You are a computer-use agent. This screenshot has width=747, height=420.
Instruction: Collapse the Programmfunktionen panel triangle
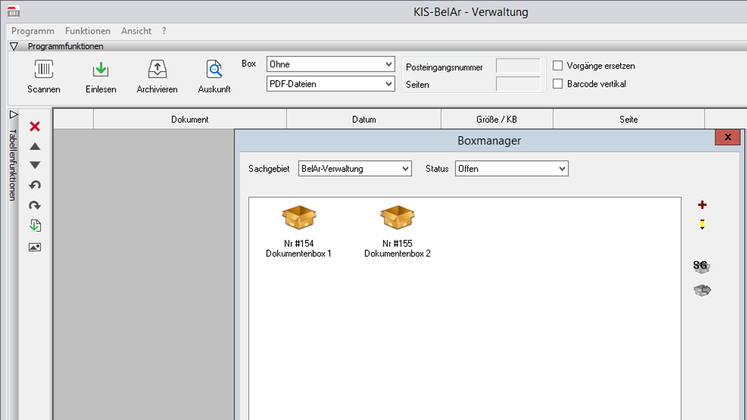tap(14, 46)
